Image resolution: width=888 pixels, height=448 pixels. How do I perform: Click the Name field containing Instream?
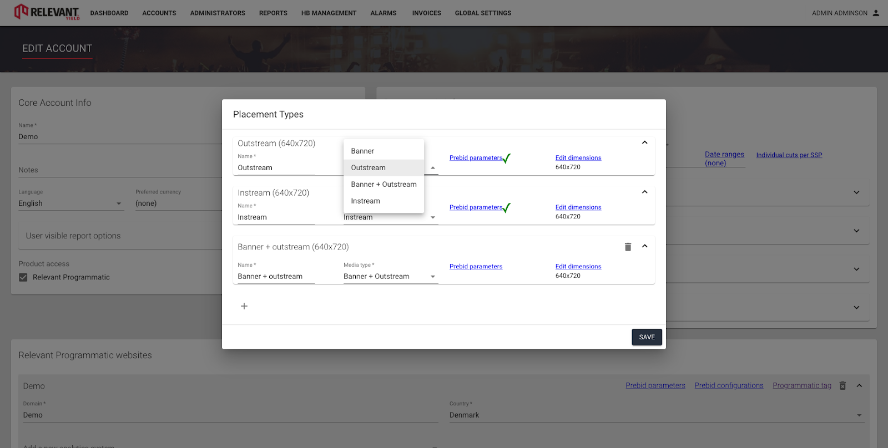coord(276,217)
